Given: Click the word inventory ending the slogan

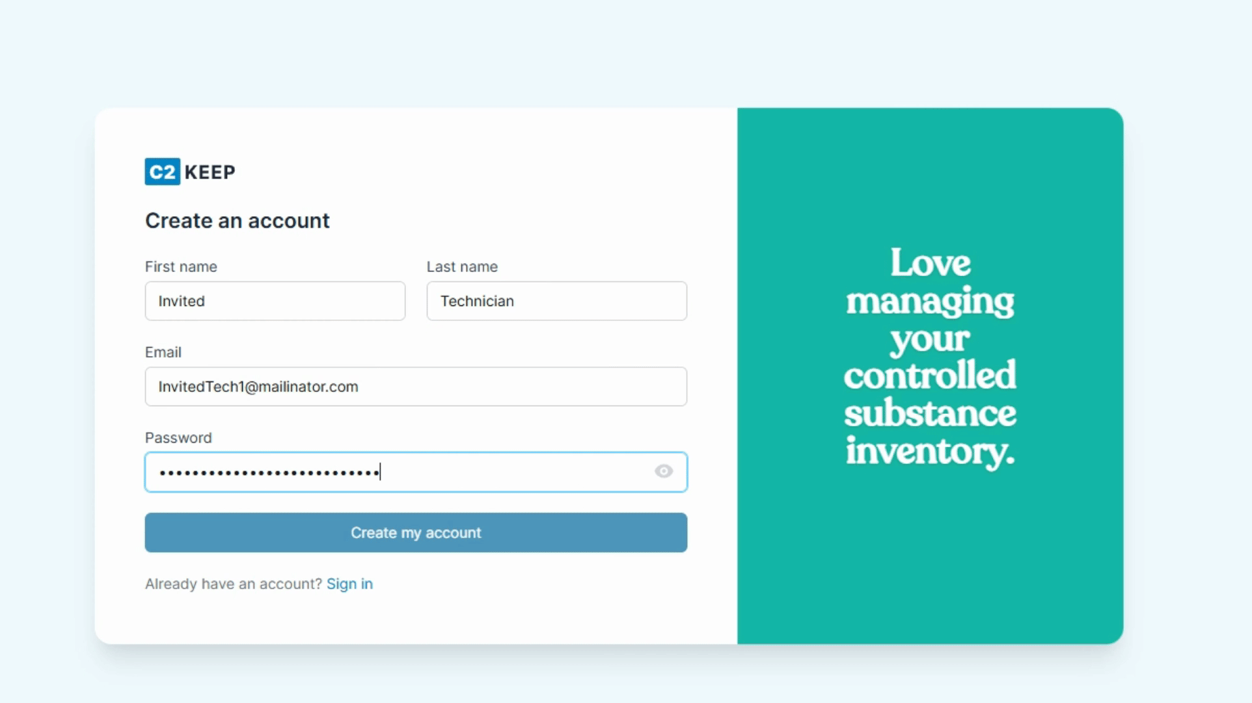Looking at the screenshot, I should 930,451.
